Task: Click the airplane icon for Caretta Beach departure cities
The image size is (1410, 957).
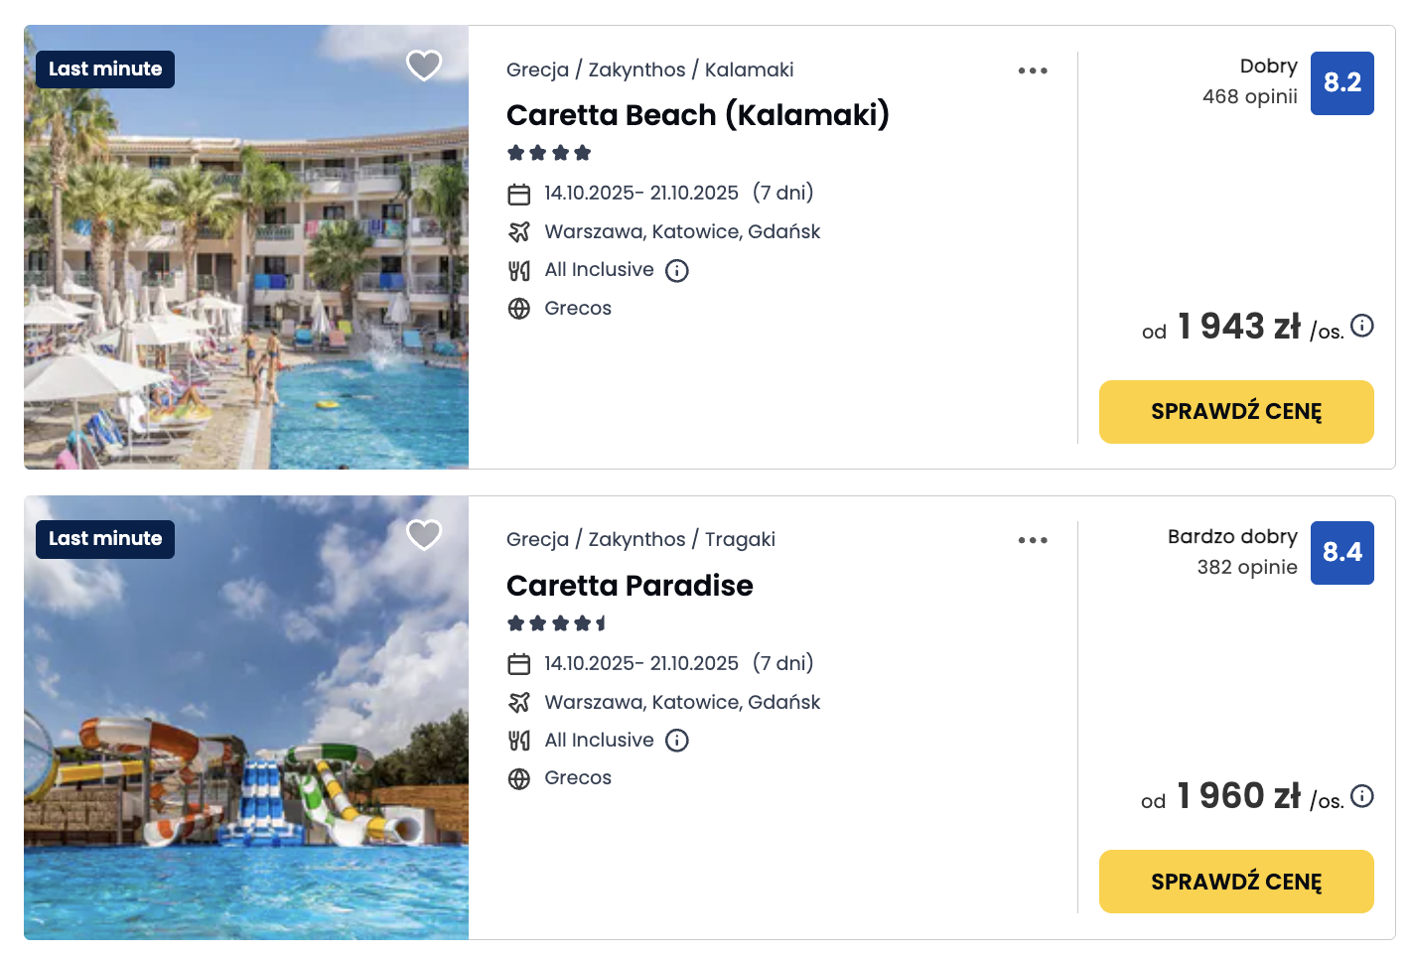Action: [519, 231]
